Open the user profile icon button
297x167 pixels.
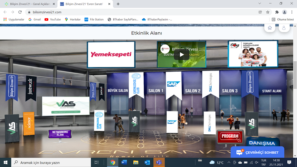pos(284,28)
